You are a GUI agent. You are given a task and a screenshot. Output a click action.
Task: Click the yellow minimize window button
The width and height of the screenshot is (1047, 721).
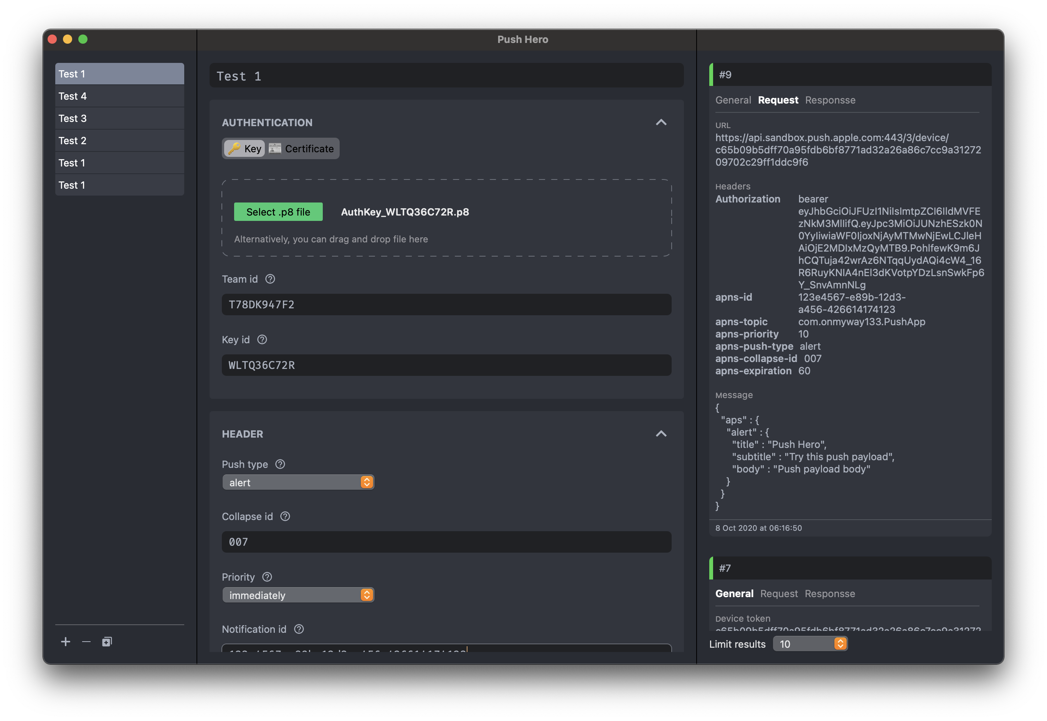point(68,39)
